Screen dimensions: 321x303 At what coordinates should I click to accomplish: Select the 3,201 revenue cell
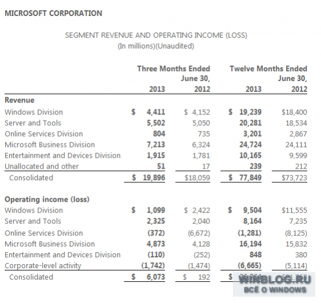(252, 134)
